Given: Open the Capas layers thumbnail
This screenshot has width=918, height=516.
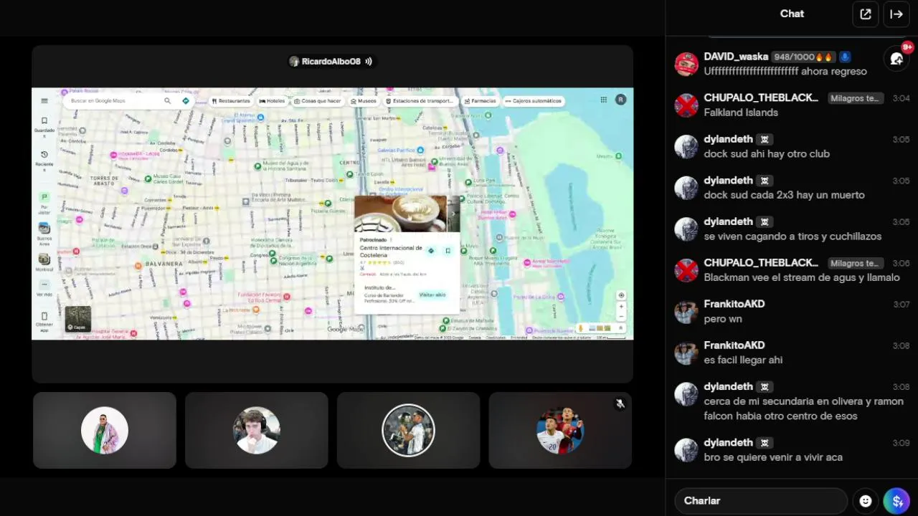Looking at the screenshot, I should (78, 319).
